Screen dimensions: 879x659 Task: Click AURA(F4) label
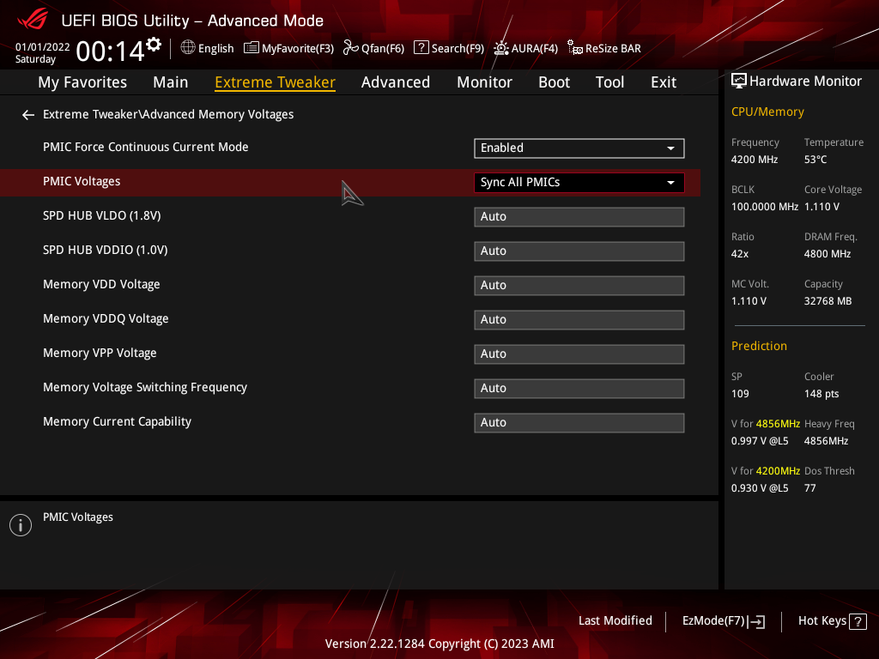coord(535,49)
